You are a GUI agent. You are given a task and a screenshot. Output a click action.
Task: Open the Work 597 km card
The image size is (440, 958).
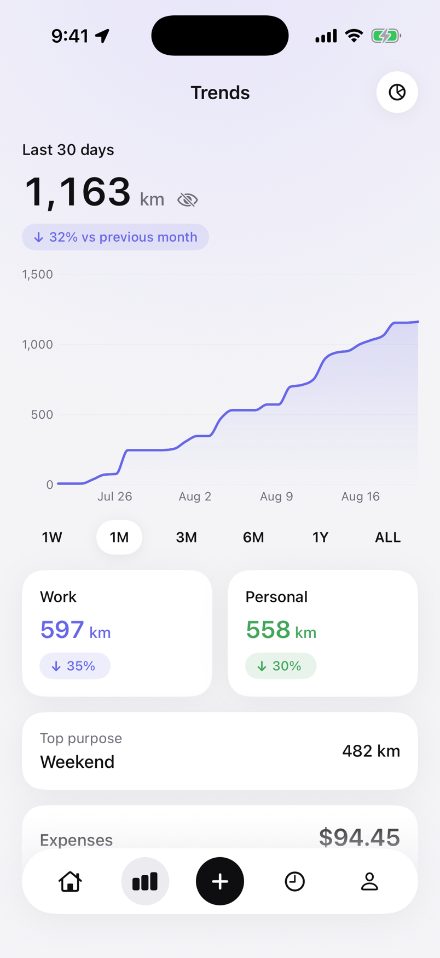117,633
